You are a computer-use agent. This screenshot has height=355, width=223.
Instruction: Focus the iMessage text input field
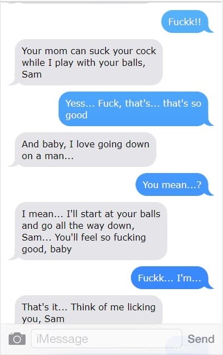click(106, 339)
